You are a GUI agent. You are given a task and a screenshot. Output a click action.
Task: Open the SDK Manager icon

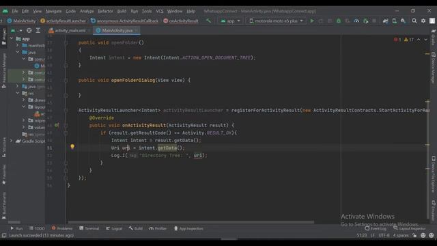(403, 20)
